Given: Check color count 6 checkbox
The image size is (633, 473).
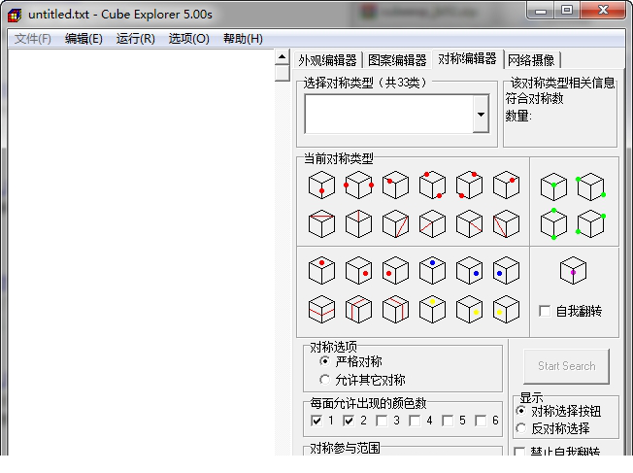Looking at the screenshot, I should (x=481, y=421).
